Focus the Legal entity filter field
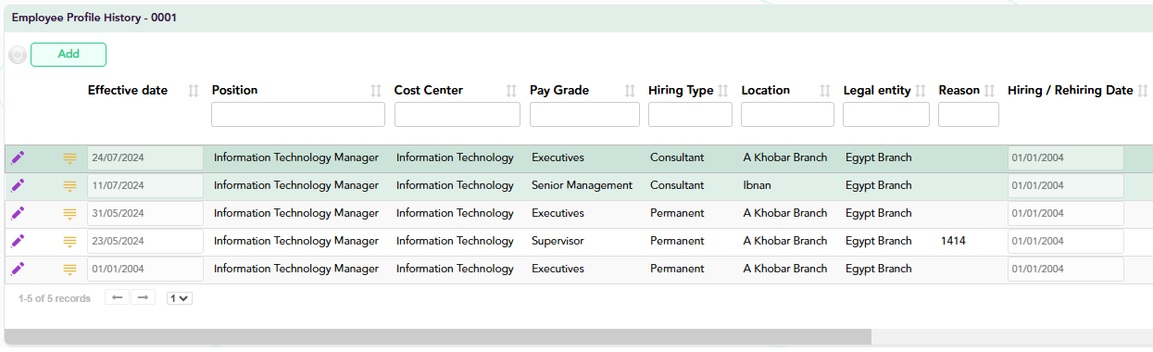This screenshot has height=352, width=1153. point(886,114)
